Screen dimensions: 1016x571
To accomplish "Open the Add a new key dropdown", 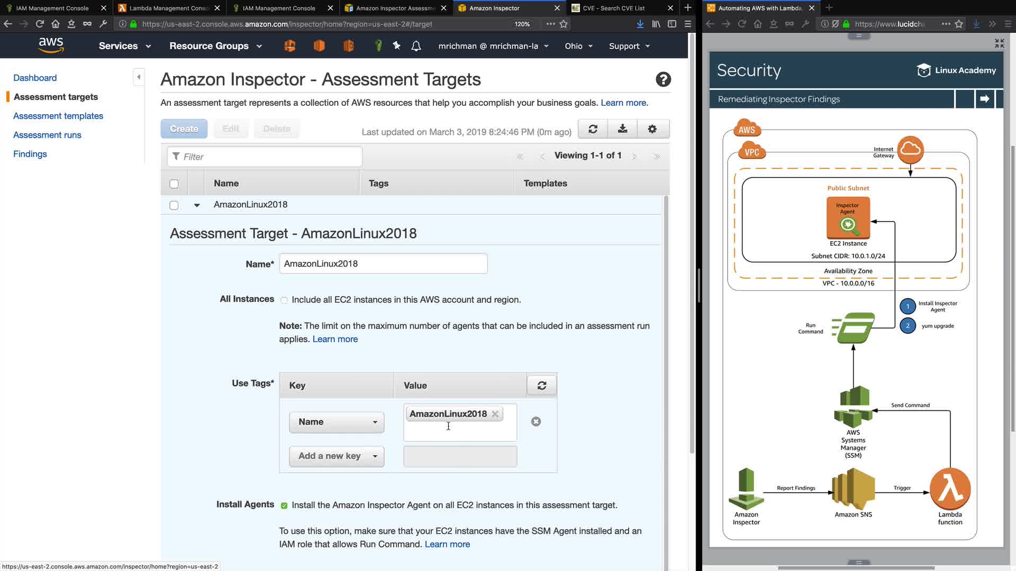I will tap(337, 456).
